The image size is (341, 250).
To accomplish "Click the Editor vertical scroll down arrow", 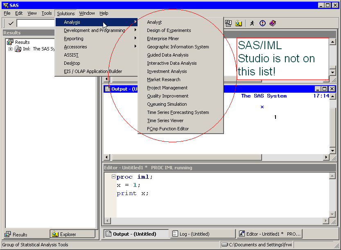I will tap(332, 214).
